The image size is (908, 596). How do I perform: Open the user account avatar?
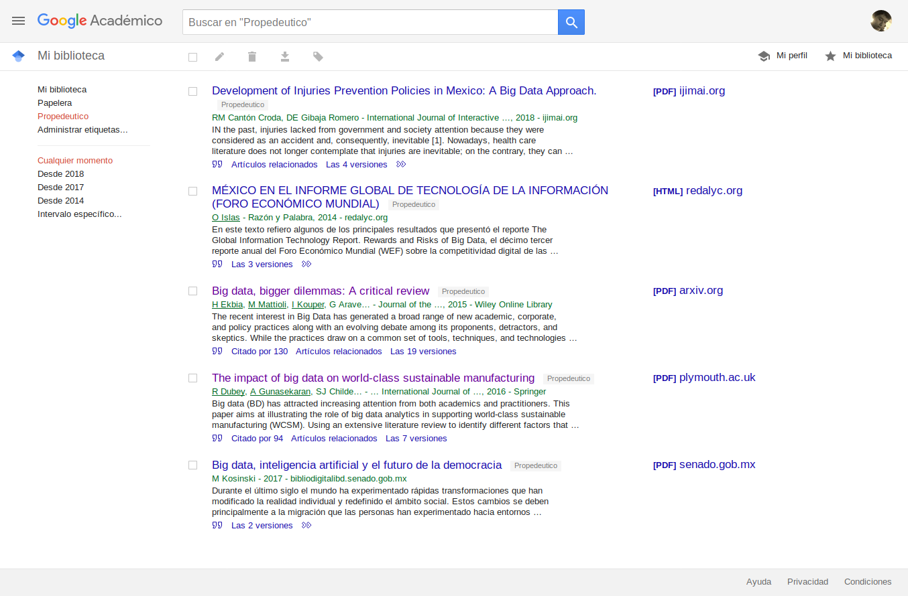[881, 21]
